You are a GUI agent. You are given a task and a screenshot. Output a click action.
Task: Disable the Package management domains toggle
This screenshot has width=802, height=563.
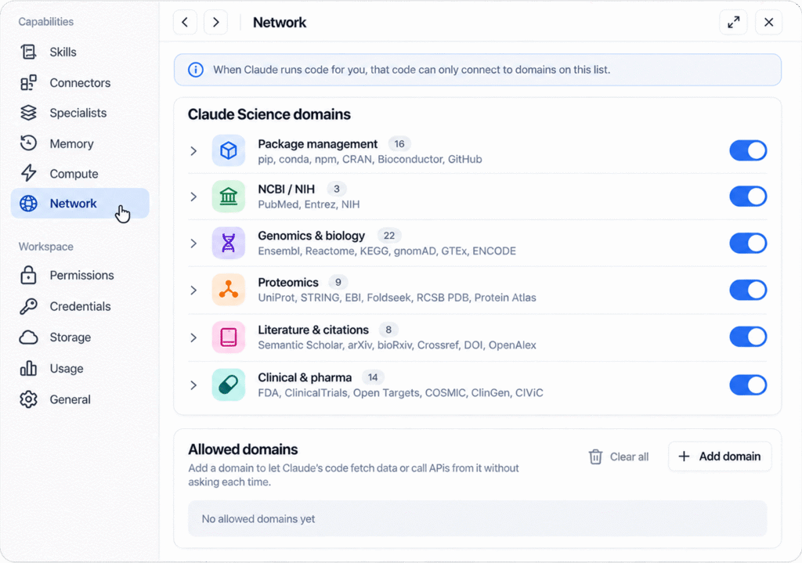[x=748, y=151]
